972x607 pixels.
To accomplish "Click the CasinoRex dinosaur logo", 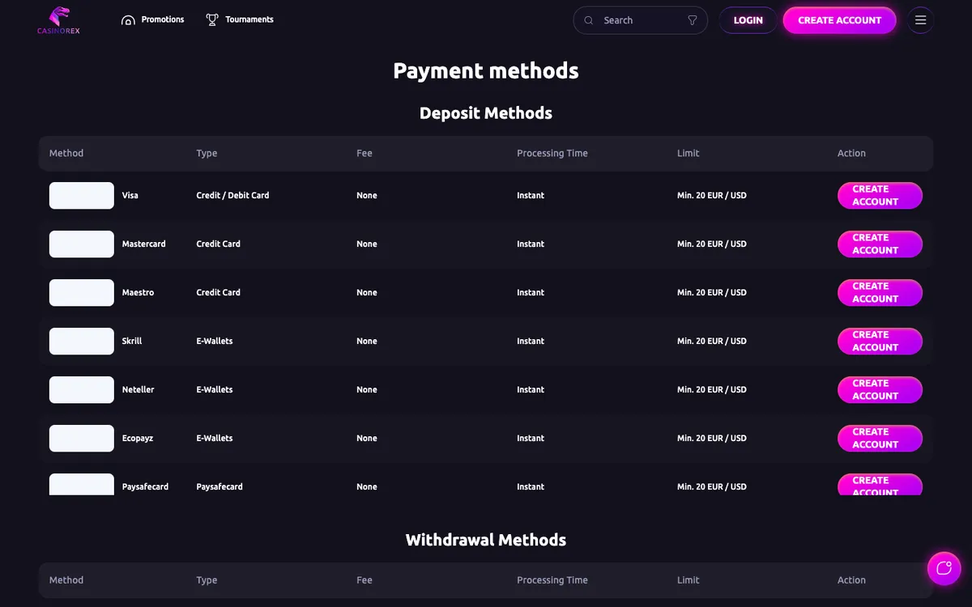I will 59,20.
